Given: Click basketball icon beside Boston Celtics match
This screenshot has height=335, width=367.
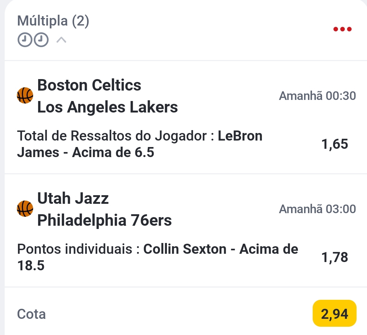Looking at the screenshot, I should [25, 96].
